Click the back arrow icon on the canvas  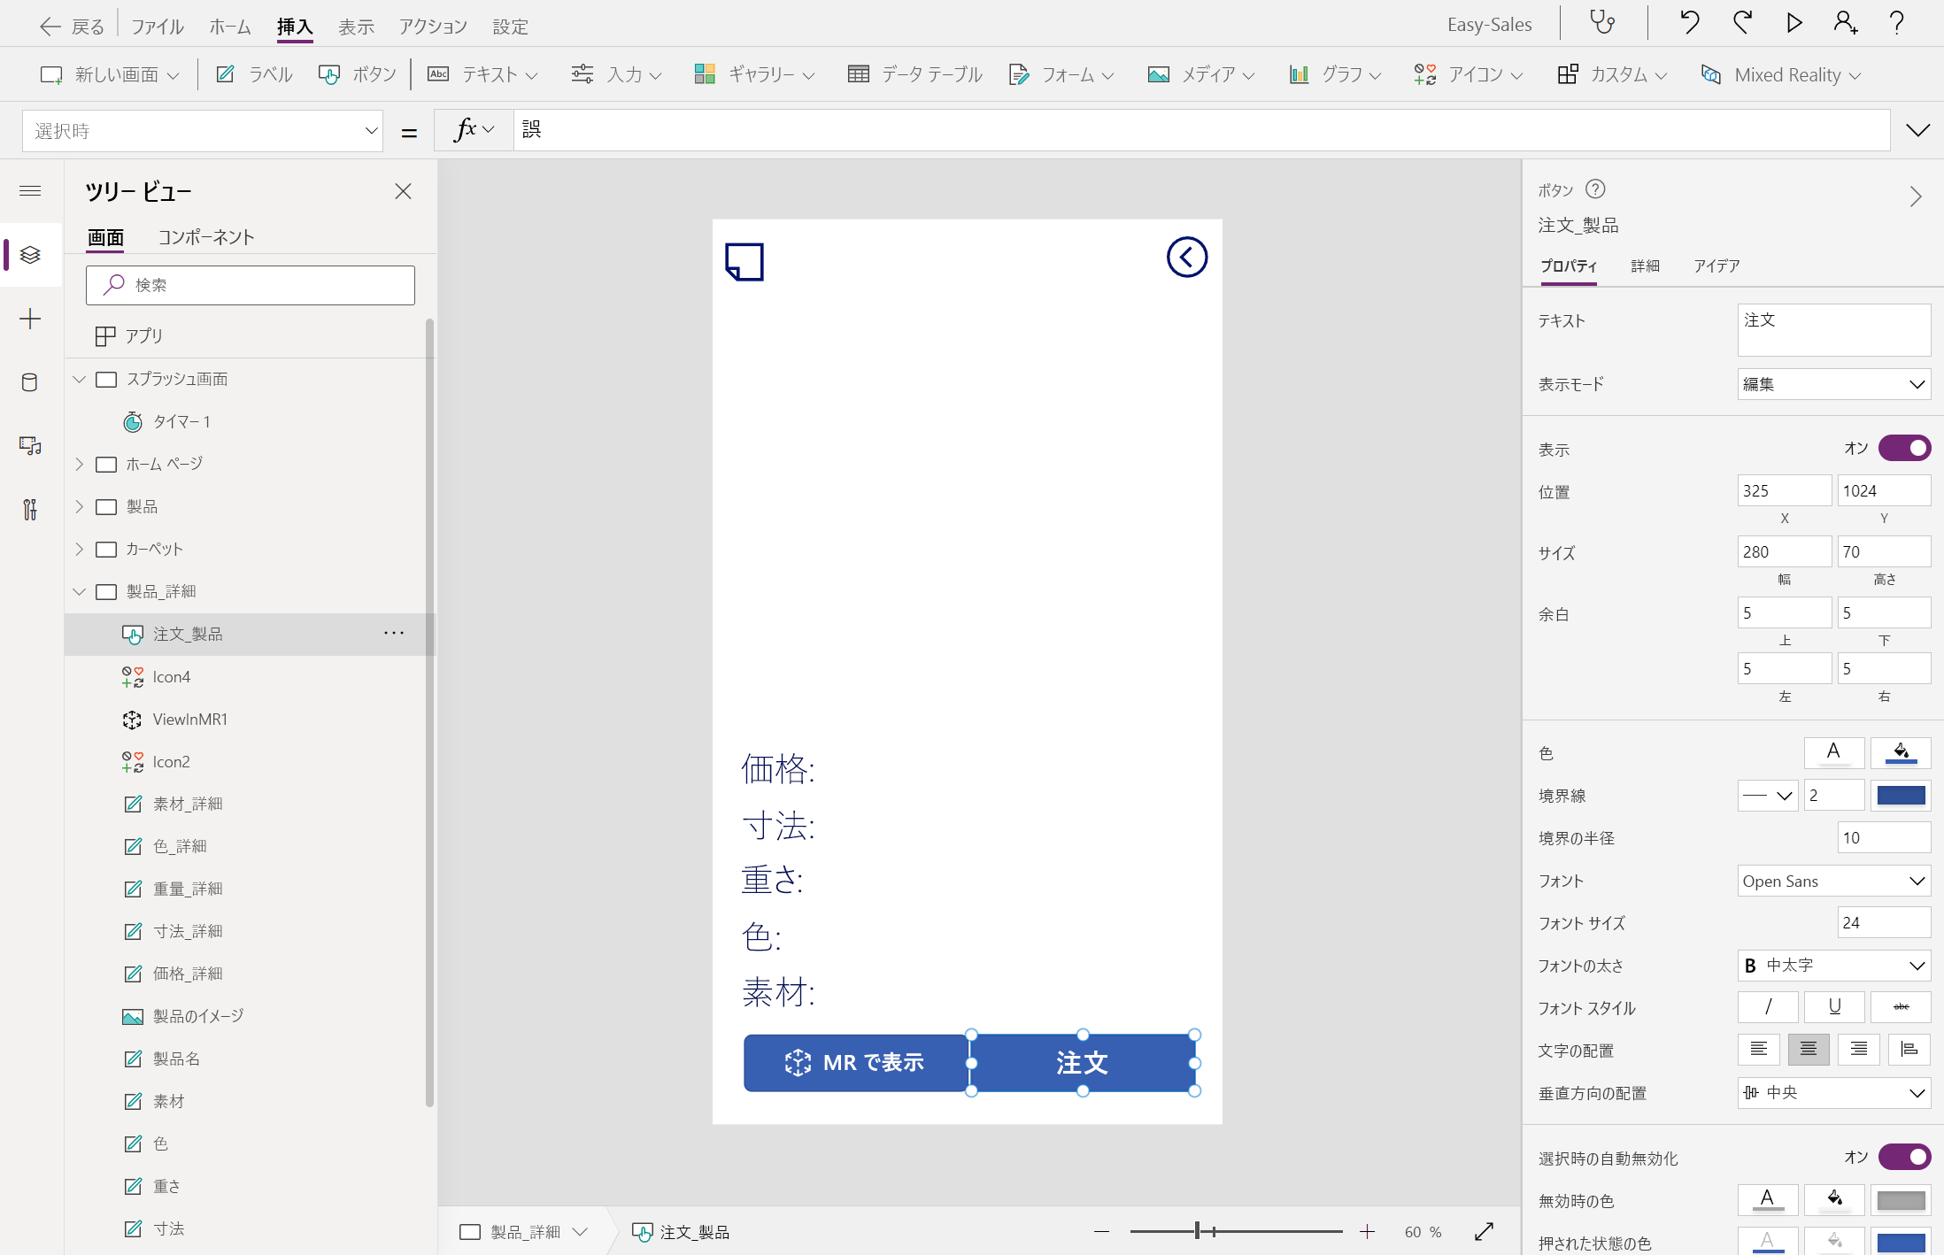1186,258
